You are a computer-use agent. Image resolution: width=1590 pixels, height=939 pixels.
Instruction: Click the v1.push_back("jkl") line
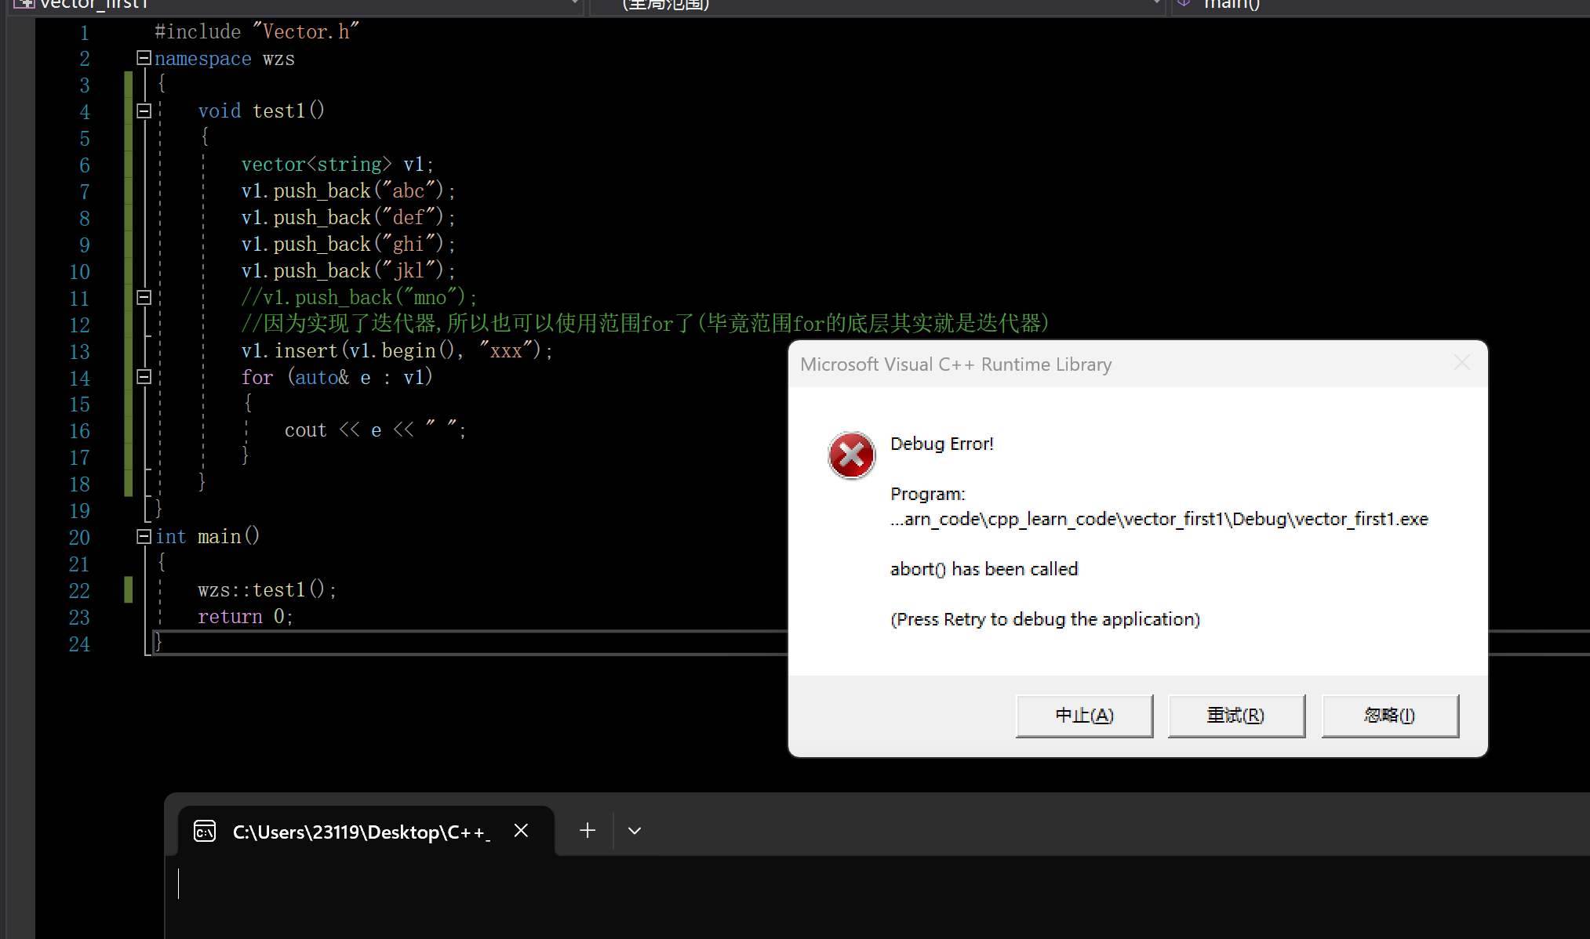348,270
